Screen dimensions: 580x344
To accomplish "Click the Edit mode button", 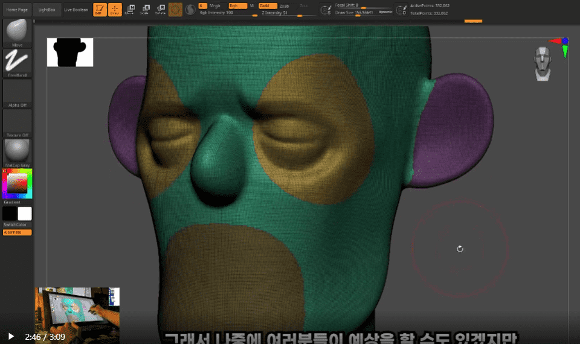I will (x=99, y=9).
